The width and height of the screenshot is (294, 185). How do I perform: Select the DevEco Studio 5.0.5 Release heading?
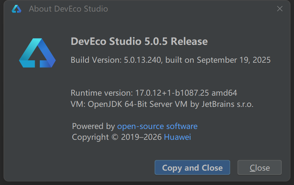[x=139, y=41]
